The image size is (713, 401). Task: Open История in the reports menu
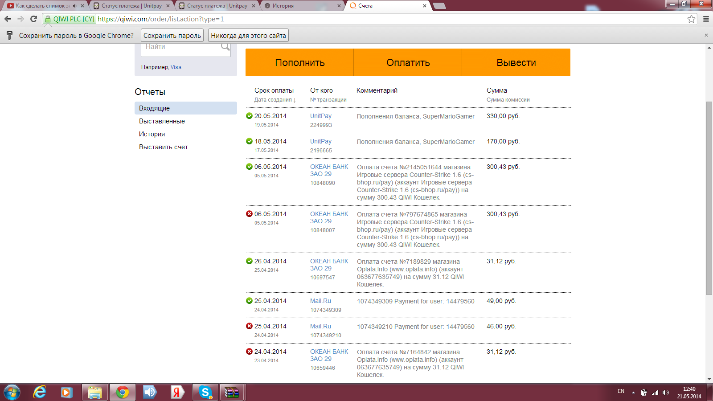[152, 134]
